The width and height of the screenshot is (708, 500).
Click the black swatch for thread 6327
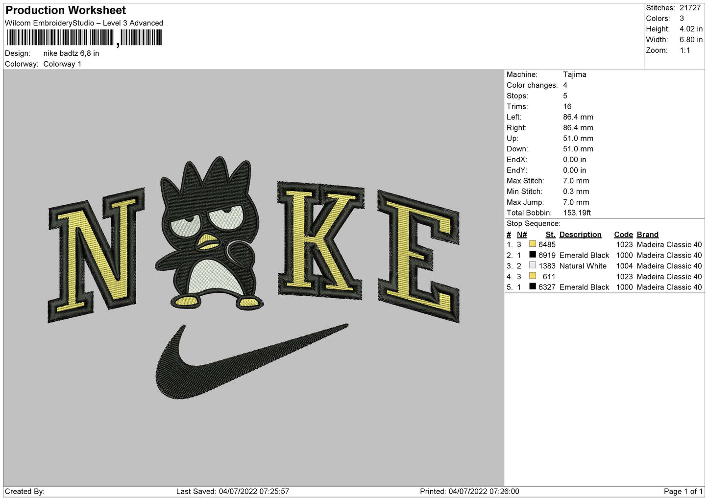click(533, 286)
